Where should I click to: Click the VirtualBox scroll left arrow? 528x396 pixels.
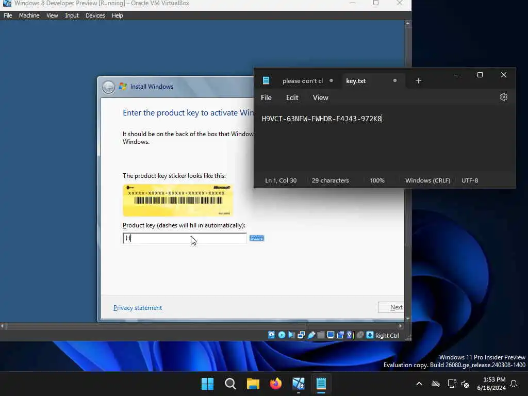click(3, 326)
